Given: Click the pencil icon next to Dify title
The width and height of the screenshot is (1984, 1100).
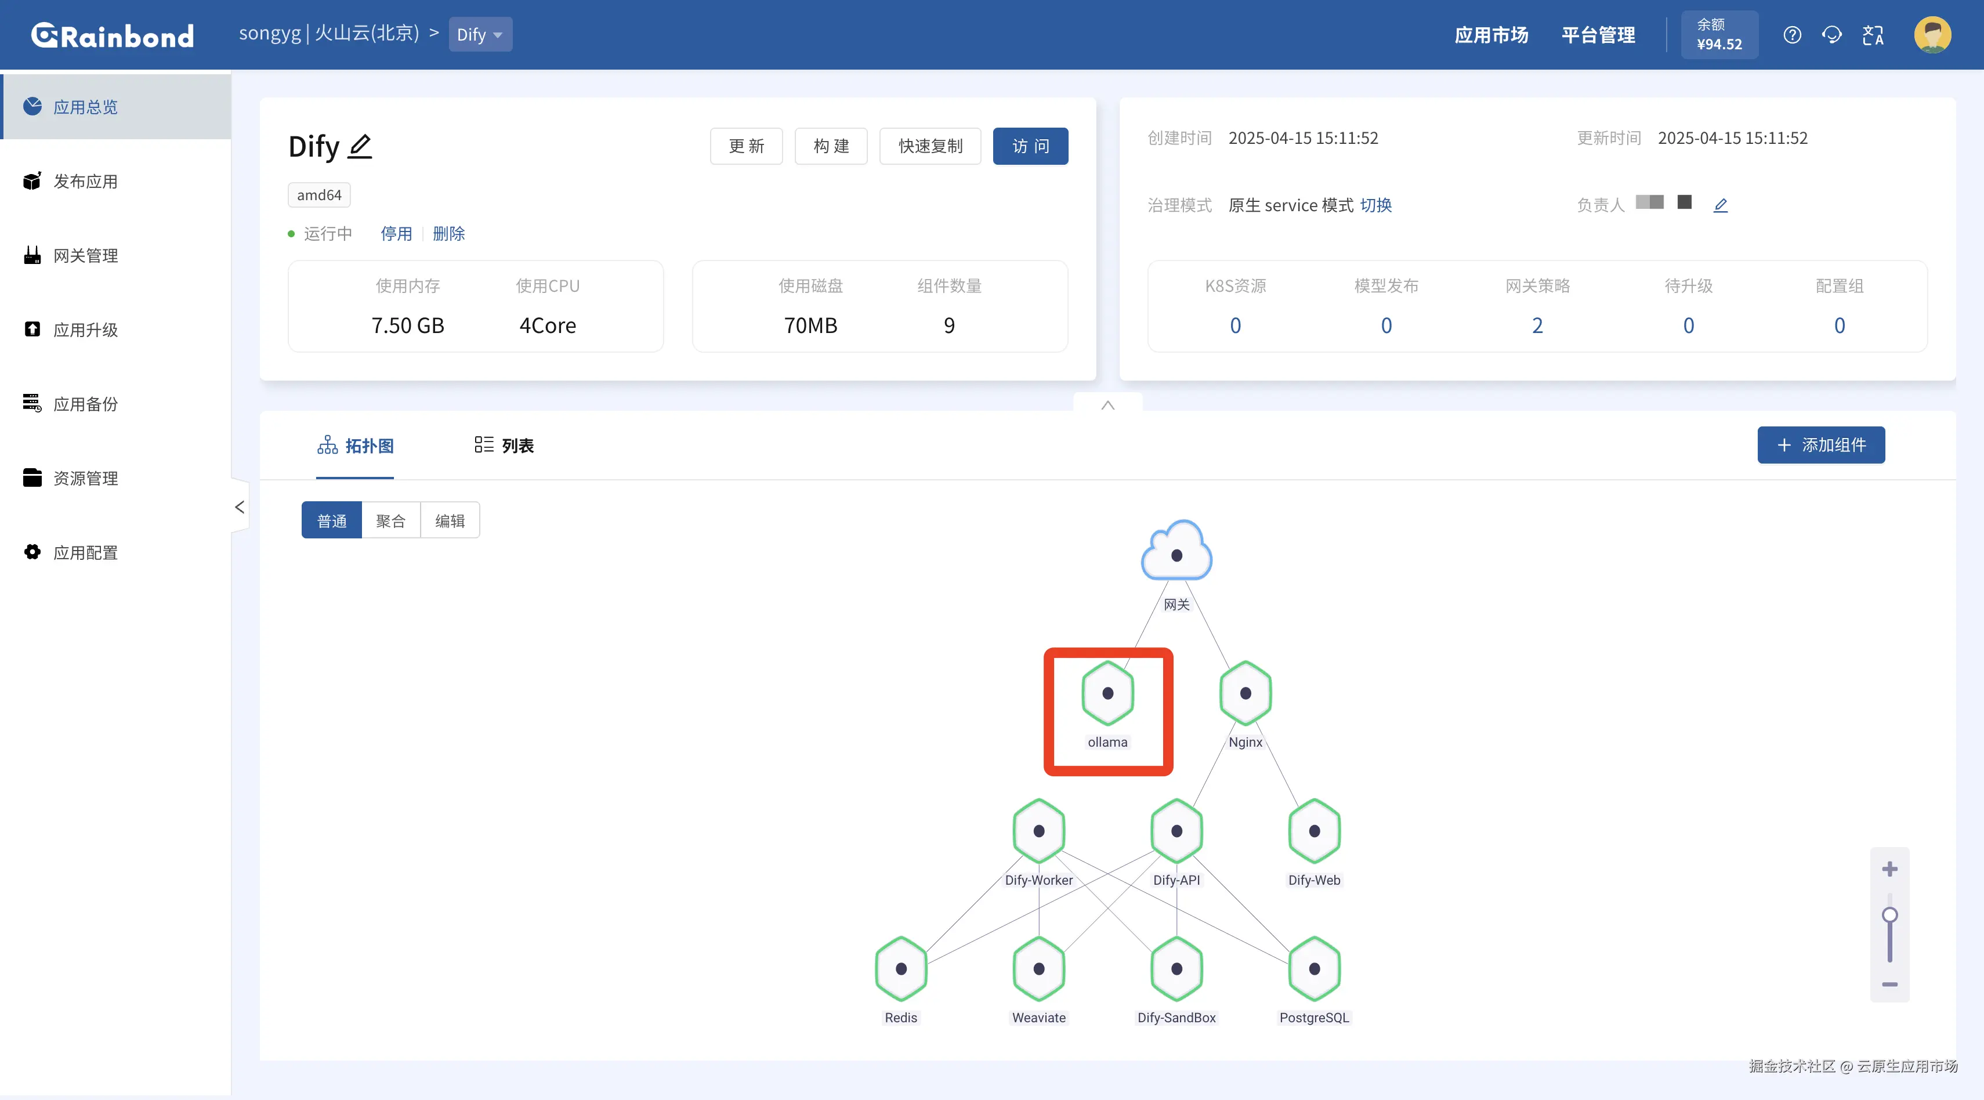Looking at the screenshot, I should pos(360,146).
